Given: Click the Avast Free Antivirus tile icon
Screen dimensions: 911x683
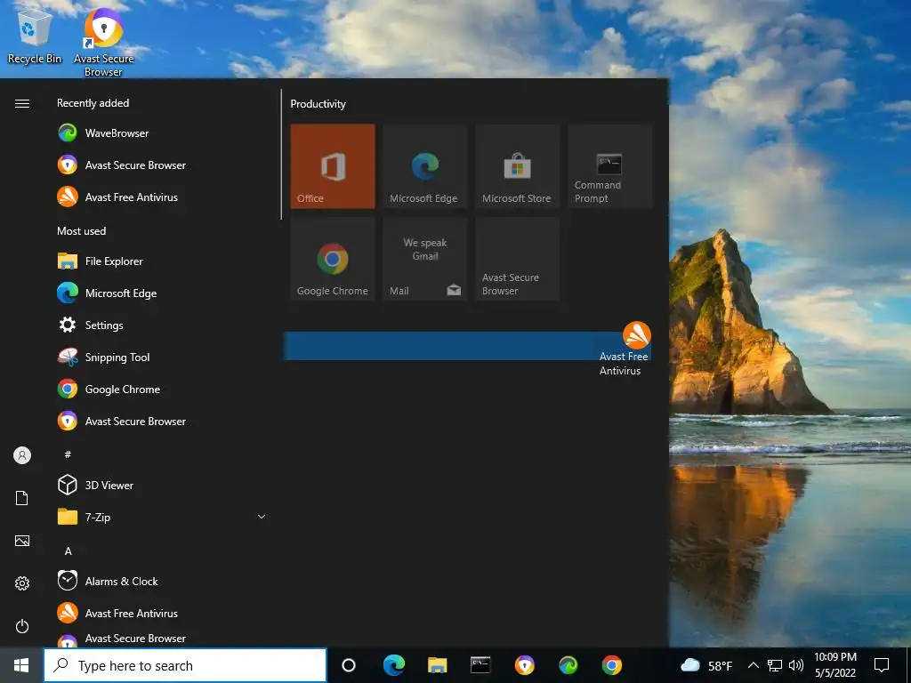Looking at the screenshot, I should pyautogui.click(x=637, y=335).
